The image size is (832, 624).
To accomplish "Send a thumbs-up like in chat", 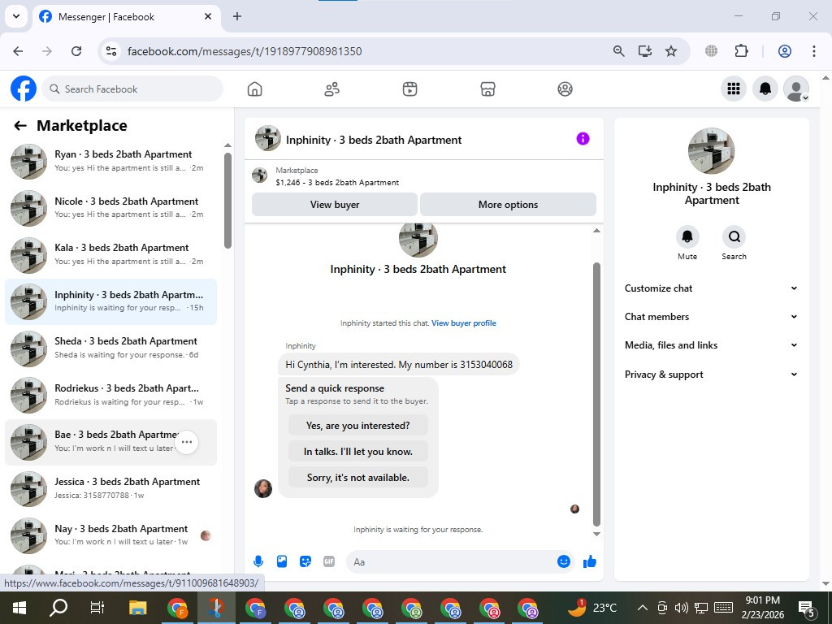I will (590, 562).
